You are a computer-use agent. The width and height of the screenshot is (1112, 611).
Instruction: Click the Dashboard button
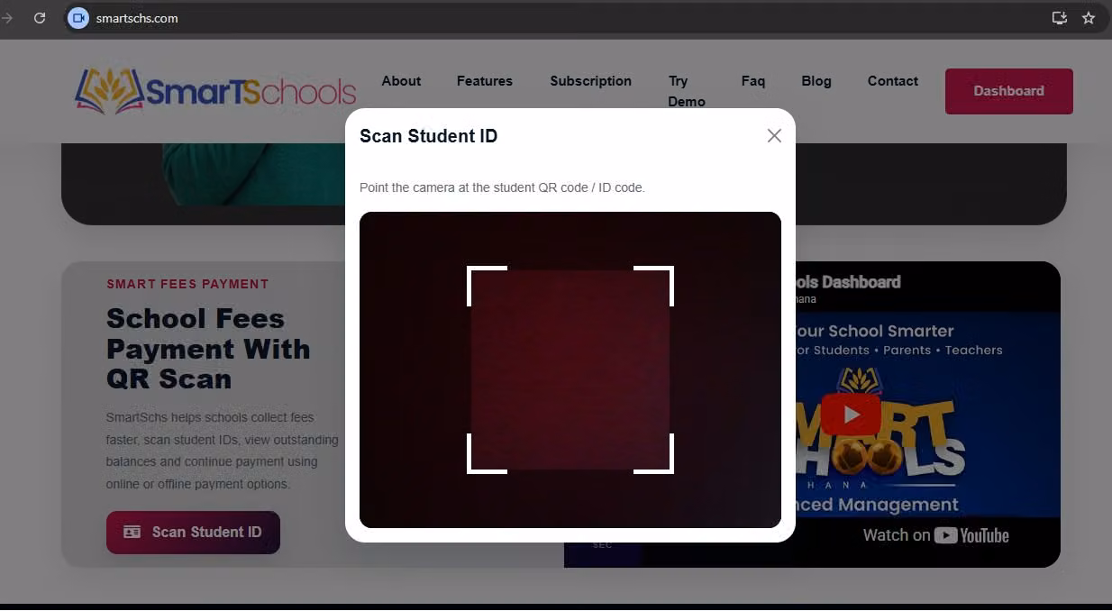pos(1009,91)
